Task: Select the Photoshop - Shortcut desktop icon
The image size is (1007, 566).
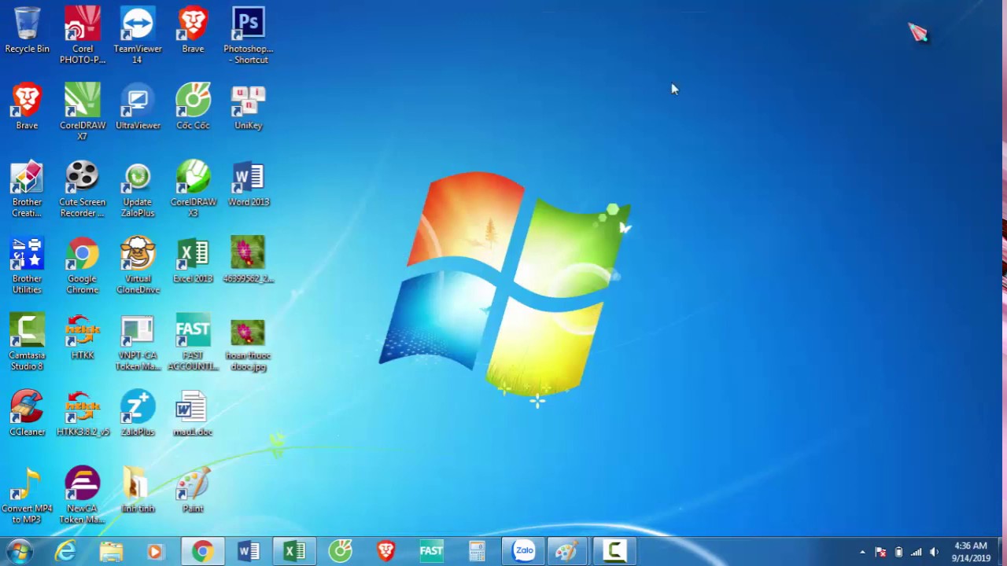Action: 248,35
